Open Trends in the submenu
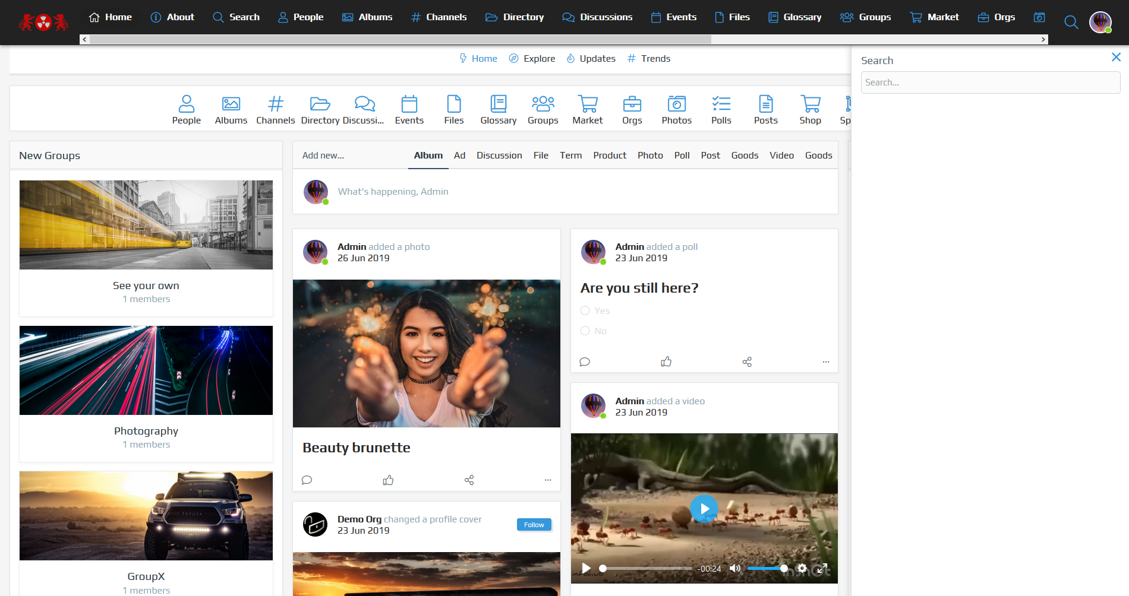Screen dimensions: 1129x596 pyautogui.click(x=649, y=59)
